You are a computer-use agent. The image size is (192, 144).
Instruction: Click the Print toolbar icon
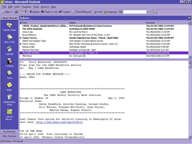[16, 12]
